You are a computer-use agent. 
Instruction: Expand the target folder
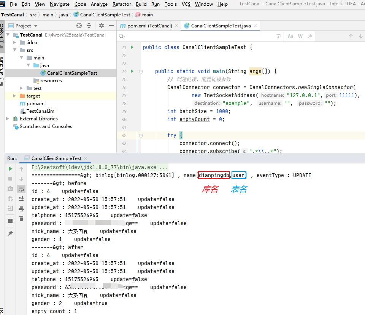tap(14, 96)
